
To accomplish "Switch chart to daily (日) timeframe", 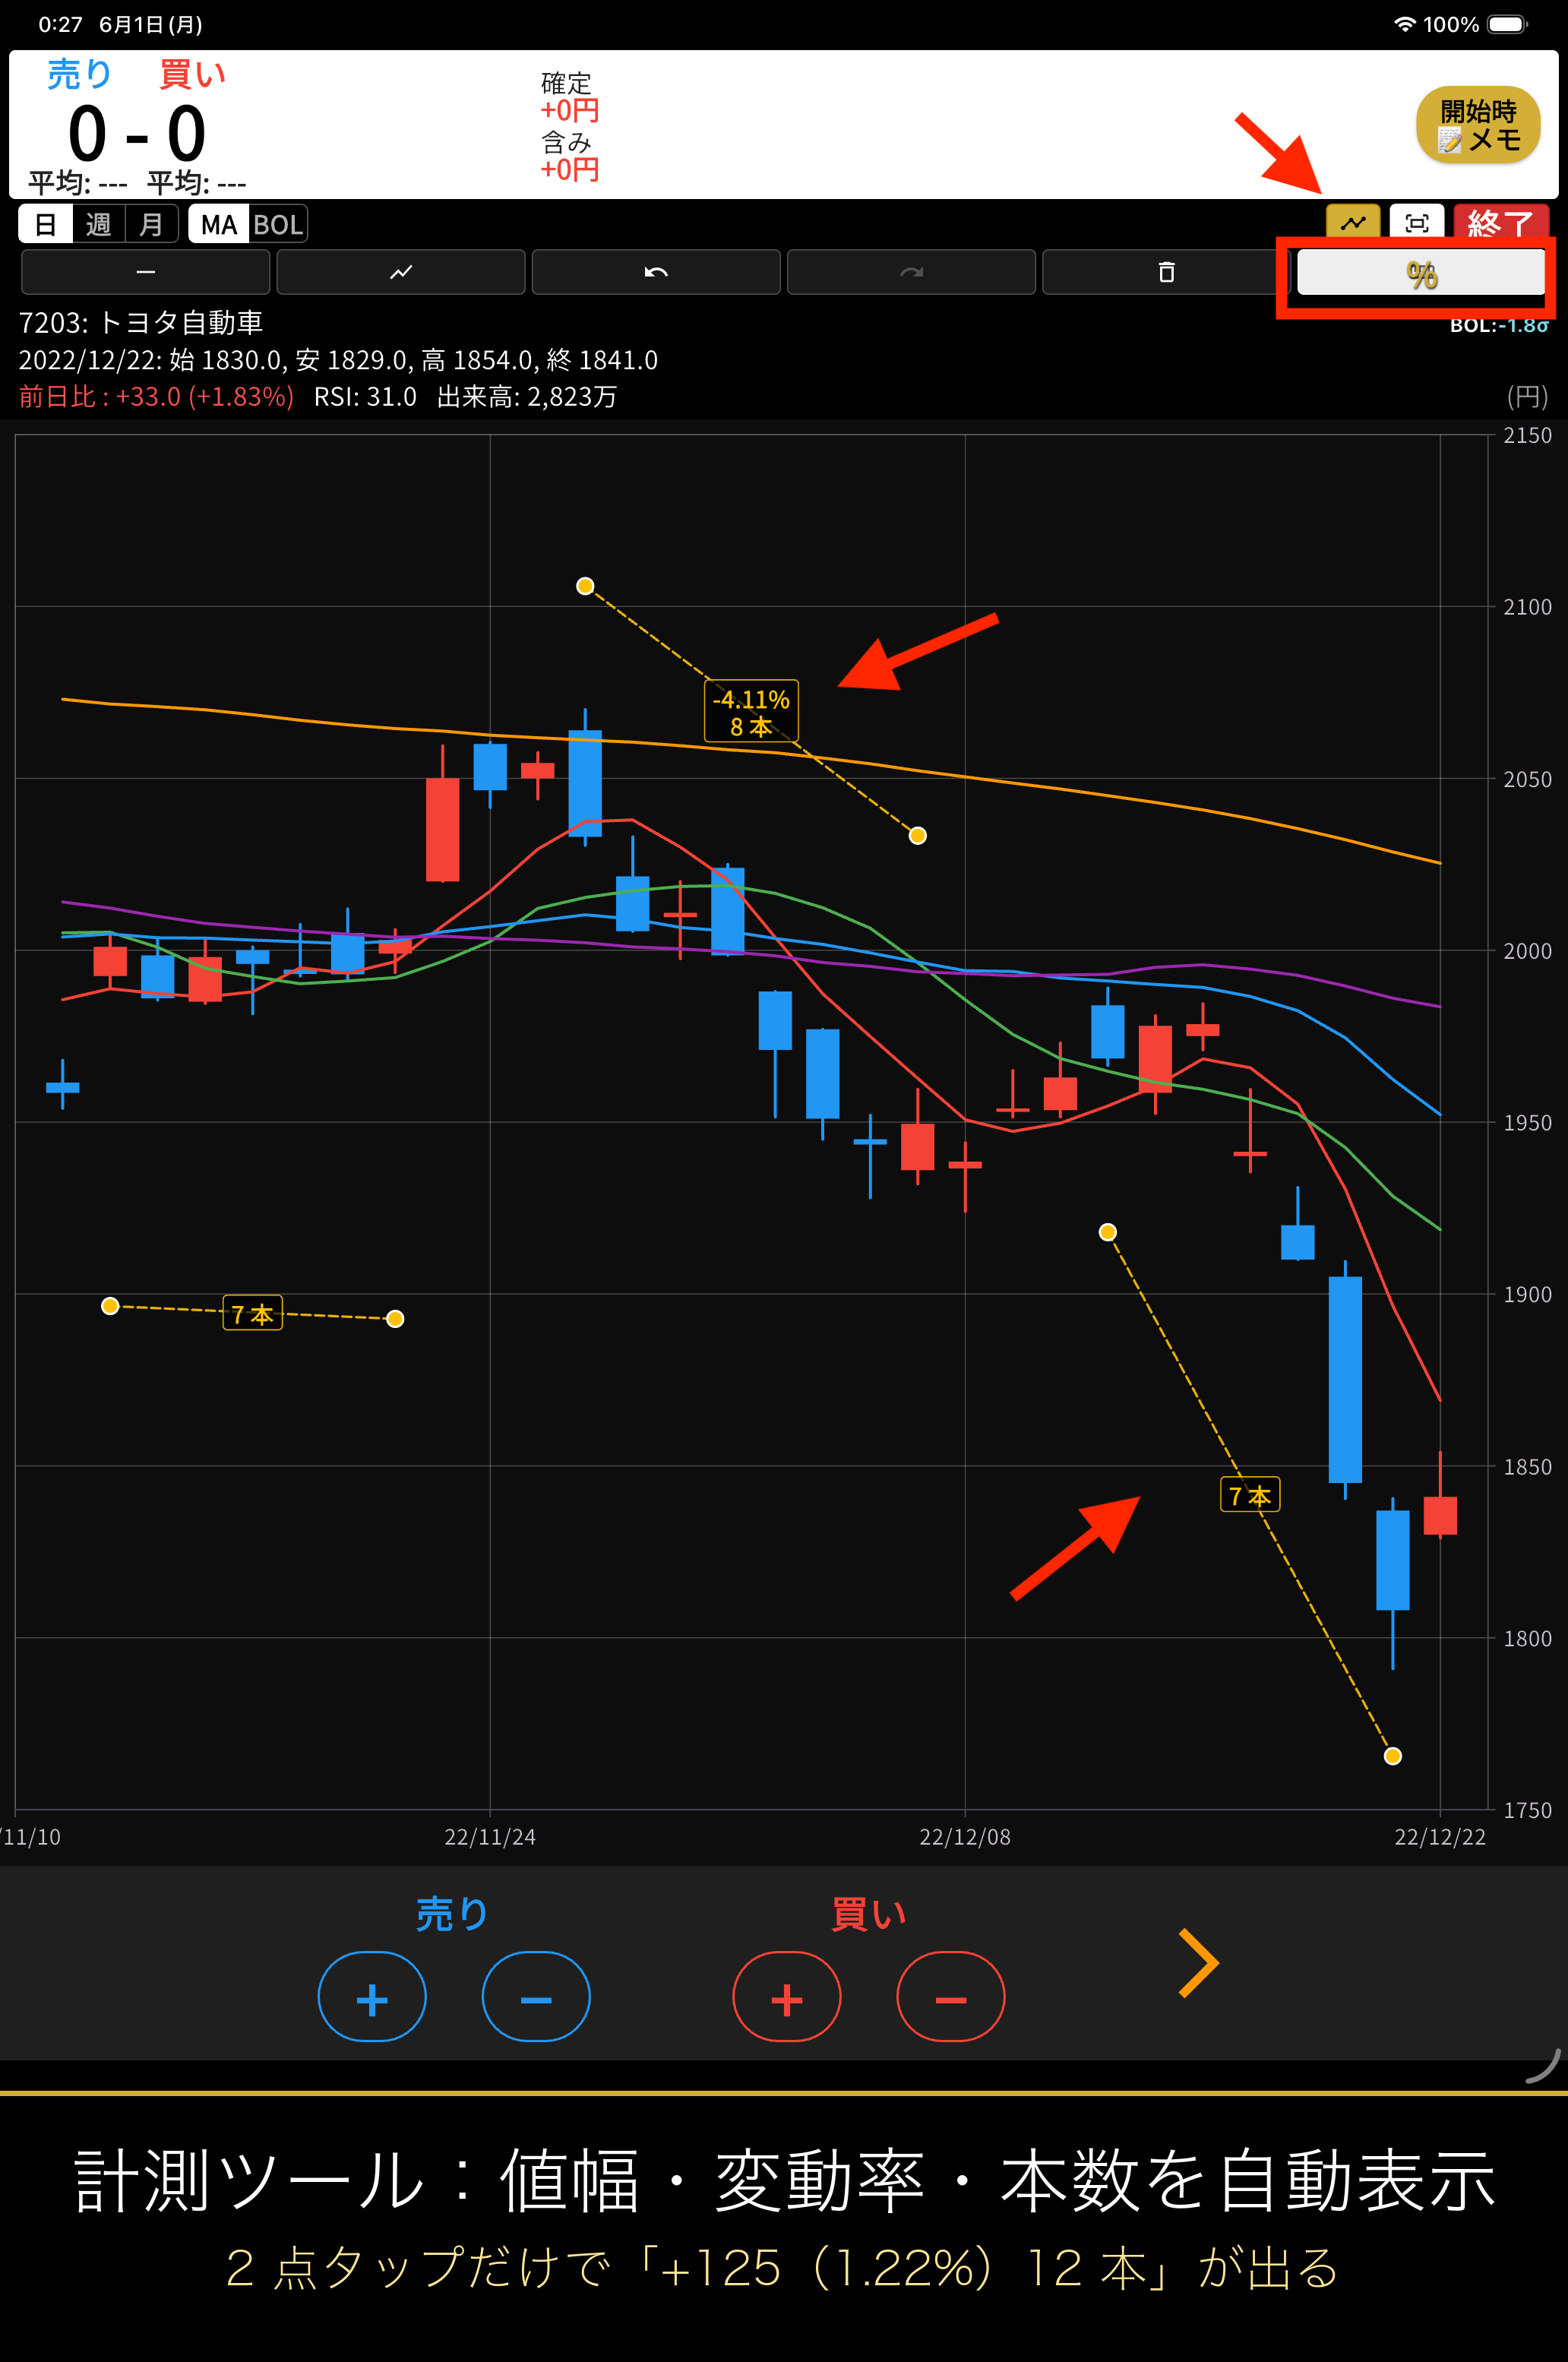I will coord(46,224).
